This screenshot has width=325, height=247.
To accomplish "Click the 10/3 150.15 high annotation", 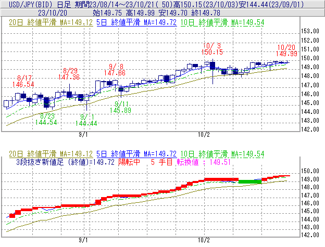I will tap(212, 49).
